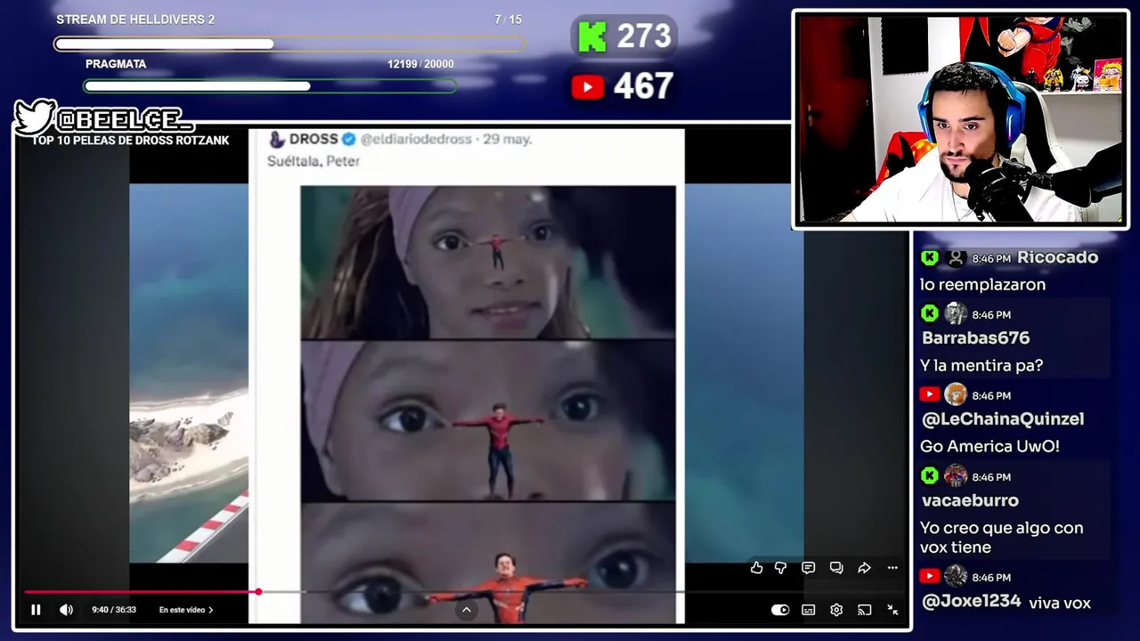This screenshot has height=641, width=1140.
Task: Click the 9:40 / 36:33 time display
Action: click(x=114, y=610)
